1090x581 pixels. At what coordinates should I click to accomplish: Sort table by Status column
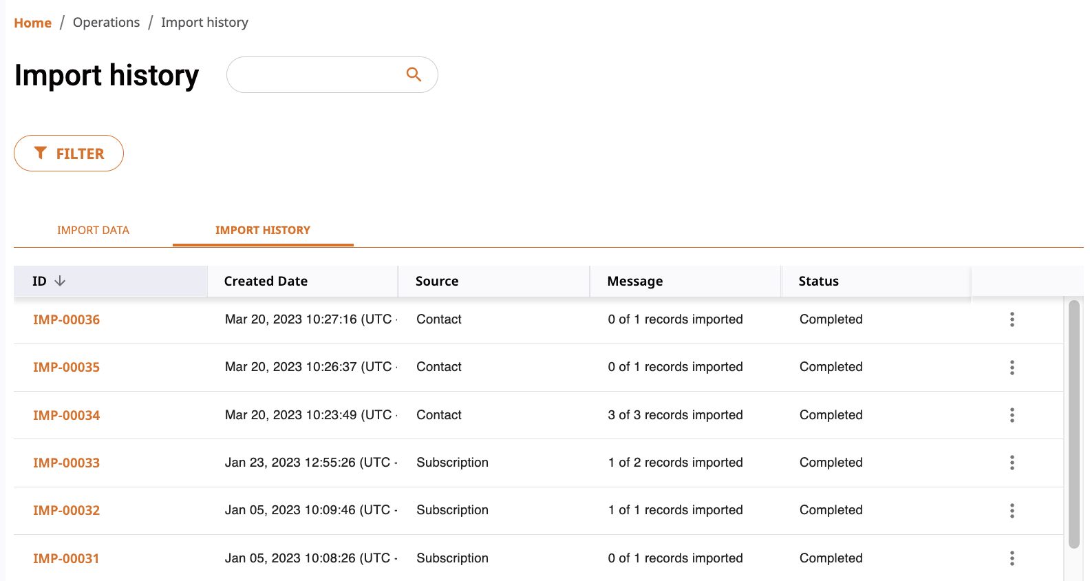818,281
